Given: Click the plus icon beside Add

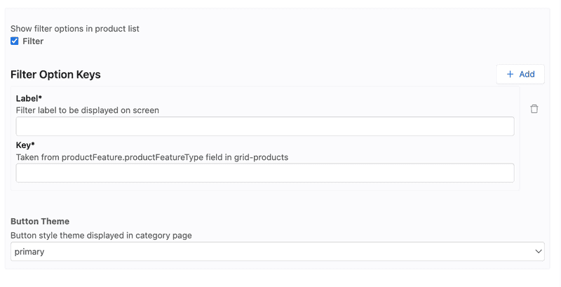Looking at the screenshot, I should 510,74.
